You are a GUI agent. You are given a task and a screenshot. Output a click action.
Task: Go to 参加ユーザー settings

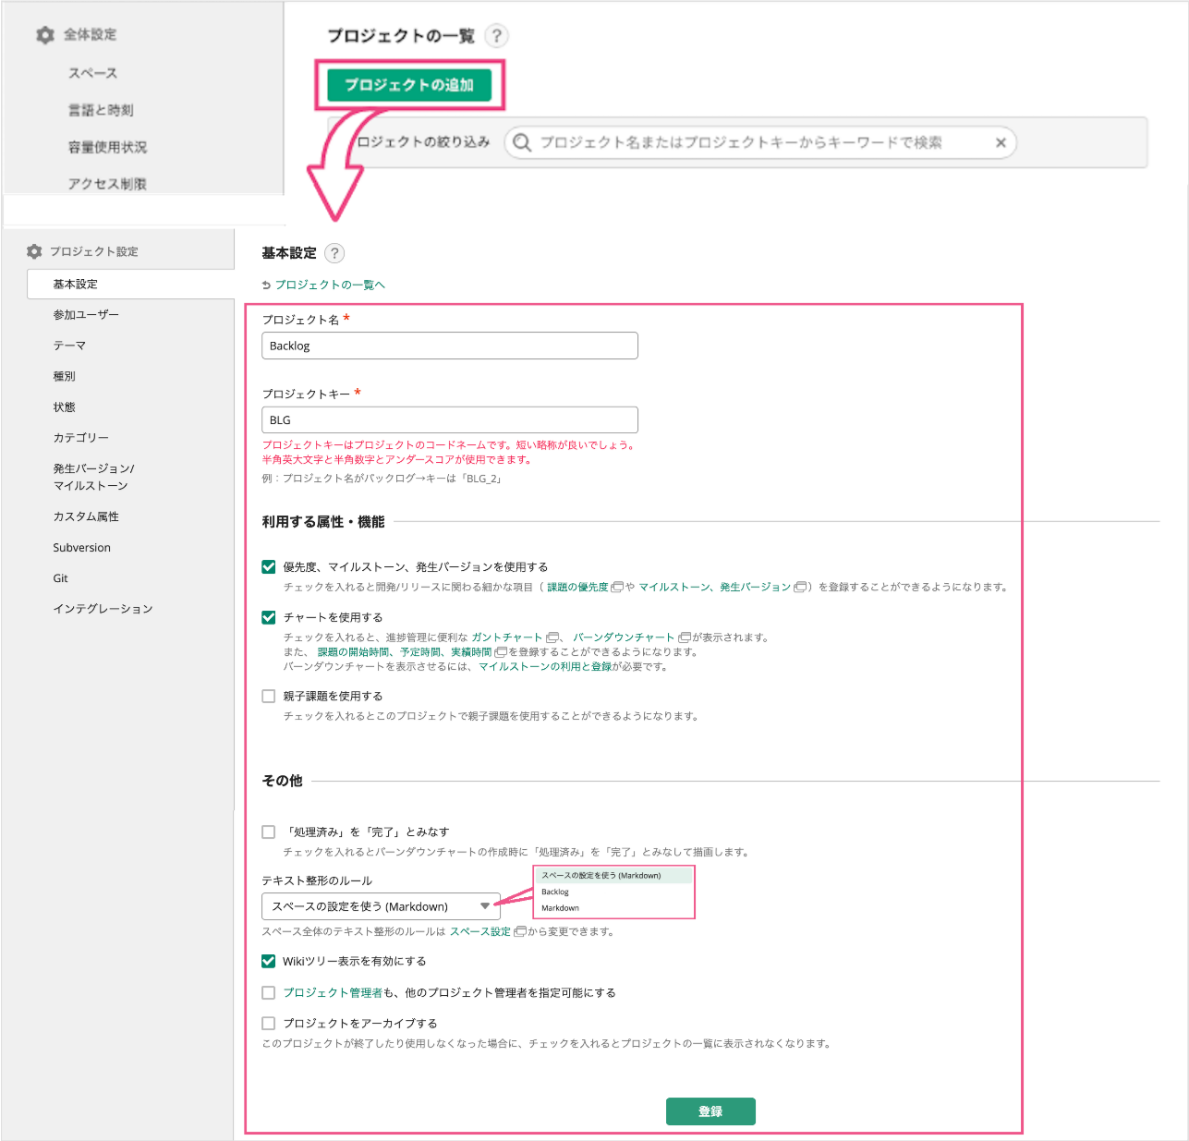click(86, 315)
